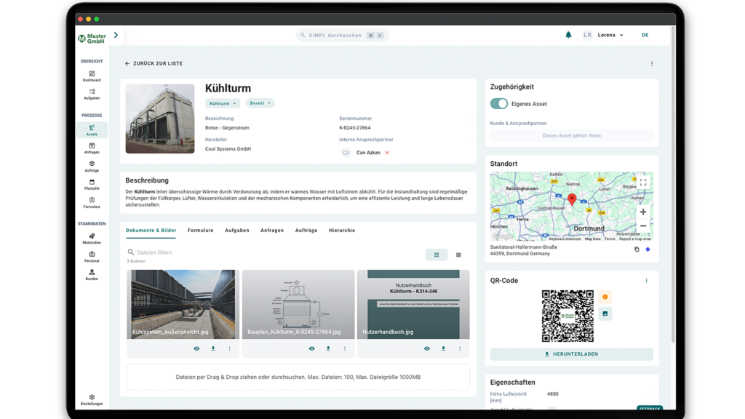Open the Dashboard from the sidebar

91,78
